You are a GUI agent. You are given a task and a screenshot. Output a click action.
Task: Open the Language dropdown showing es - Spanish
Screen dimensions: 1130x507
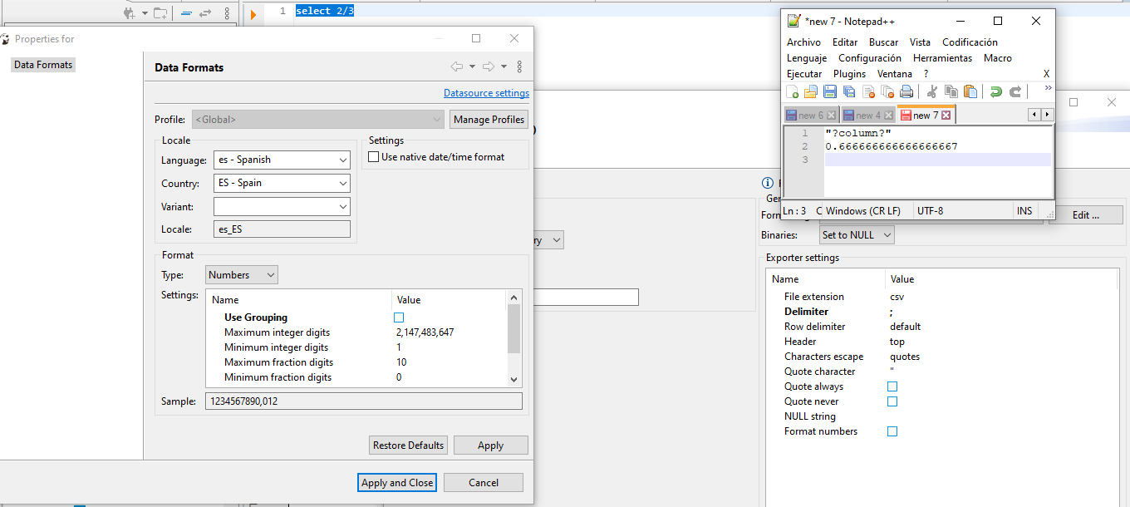pyautogui.click(x=282, y=160)
